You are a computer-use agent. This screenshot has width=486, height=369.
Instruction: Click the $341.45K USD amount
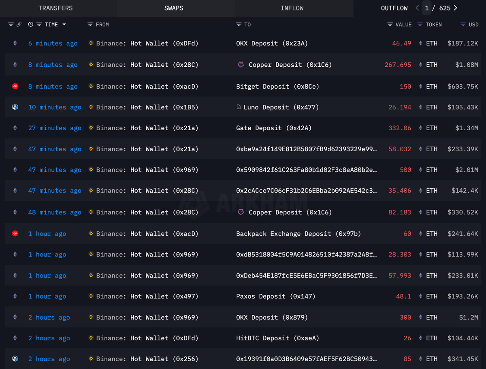[x=463, y=359]
